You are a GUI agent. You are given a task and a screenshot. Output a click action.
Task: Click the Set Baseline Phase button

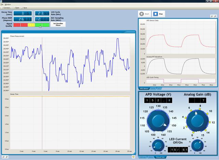point(58,24)
